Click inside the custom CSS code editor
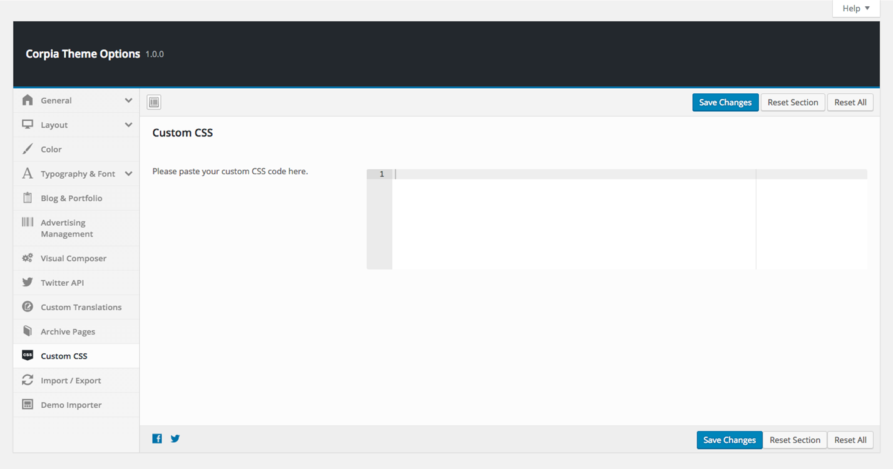This screenshot has width=893, height=469. click(x=573, y=219)
